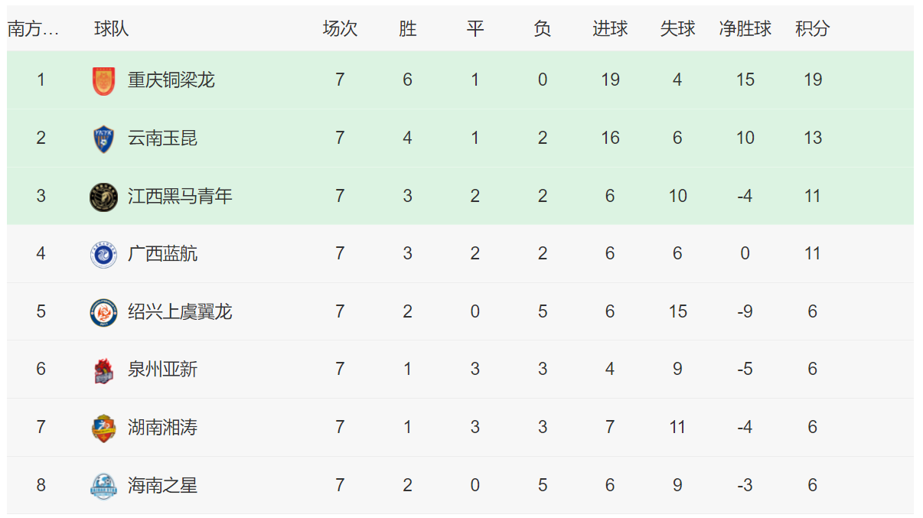Click the 绍兴上虞翼龙 team badge
This screenshot has height=518, width=923.
point(103,312)
